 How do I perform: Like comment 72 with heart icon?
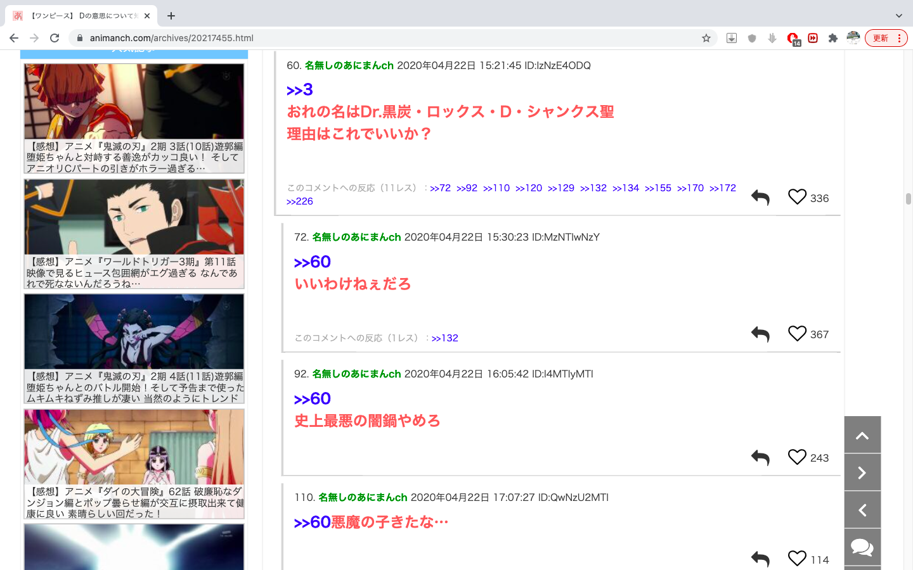797,334
